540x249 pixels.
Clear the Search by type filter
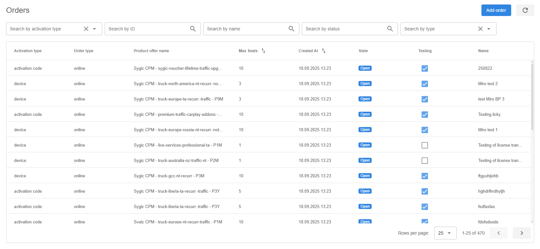[480, 29]
